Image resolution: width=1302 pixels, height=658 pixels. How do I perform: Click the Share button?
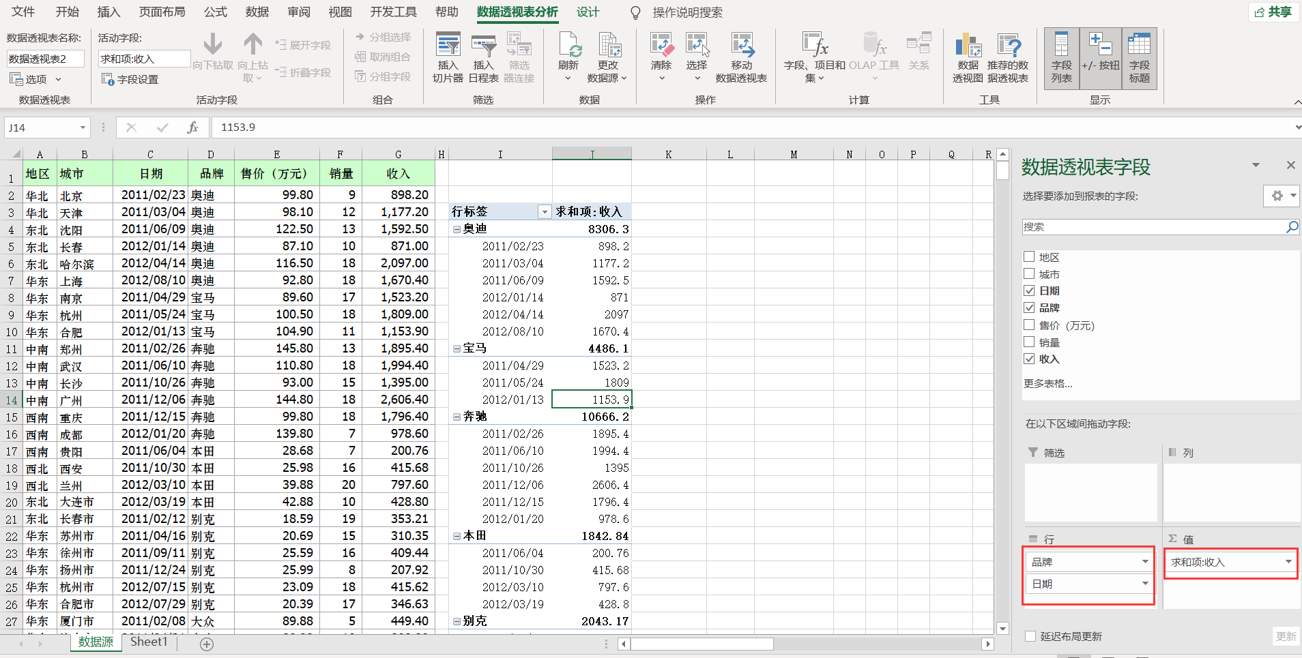coord(1273,12)
